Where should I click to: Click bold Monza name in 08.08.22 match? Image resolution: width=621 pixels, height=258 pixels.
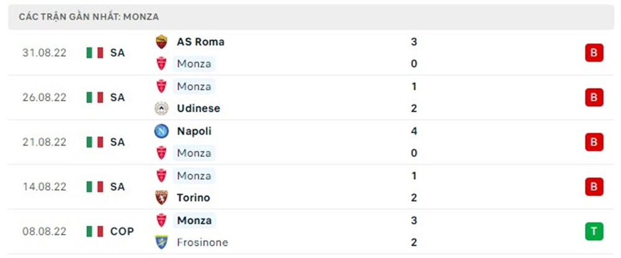pos(194,220)
